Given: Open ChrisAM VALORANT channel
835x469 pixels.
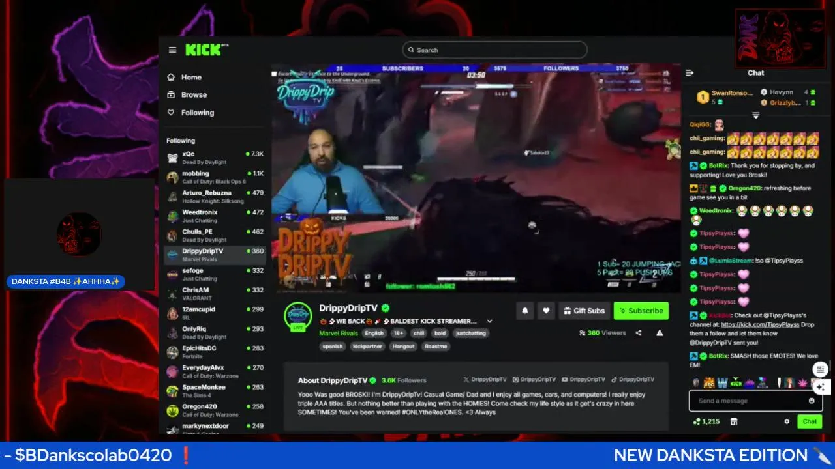Looking at the screenshot, I should point(215,294).
